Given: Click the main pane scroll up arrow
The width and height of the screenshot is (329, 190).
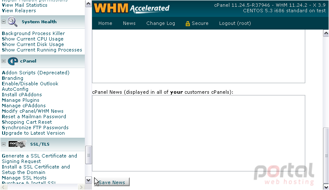Looking at the screenshot, I should click(326, 33).
